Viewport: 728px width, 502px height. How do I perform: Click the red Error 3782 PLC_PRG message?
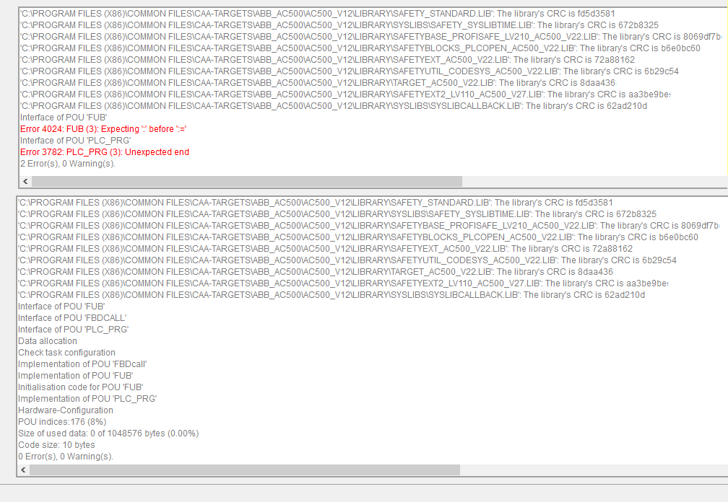point(104,152)
